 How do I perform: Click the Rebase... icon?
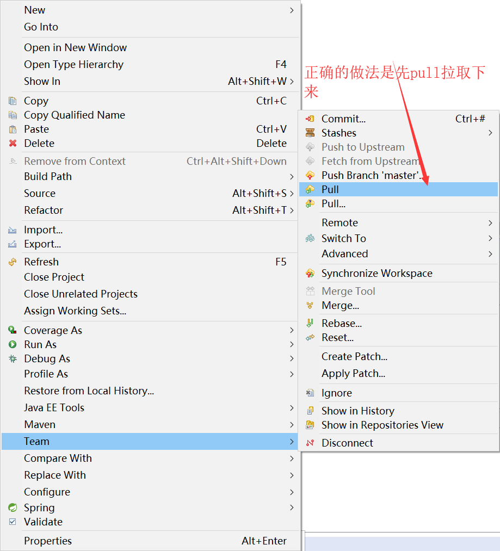(310, 323)
